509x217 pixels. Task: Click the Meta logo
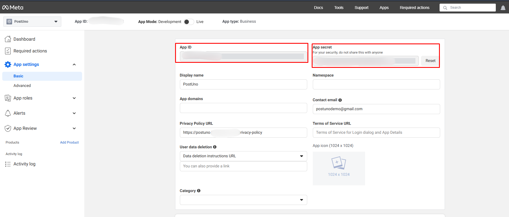13,8
